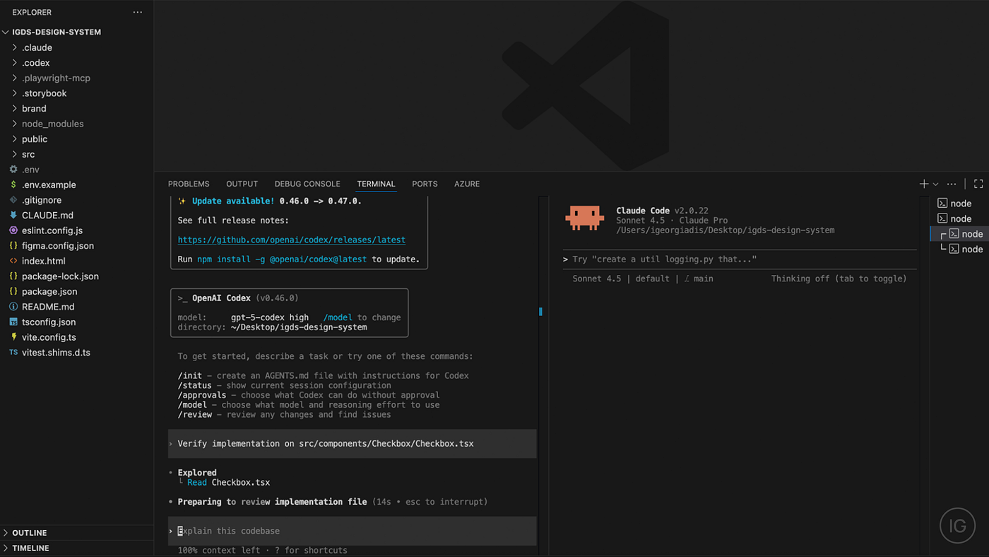Open Explorer more actions ellipsis menu
The height and width of the screenshot is (557, 989).
click(x=137, y=12)
